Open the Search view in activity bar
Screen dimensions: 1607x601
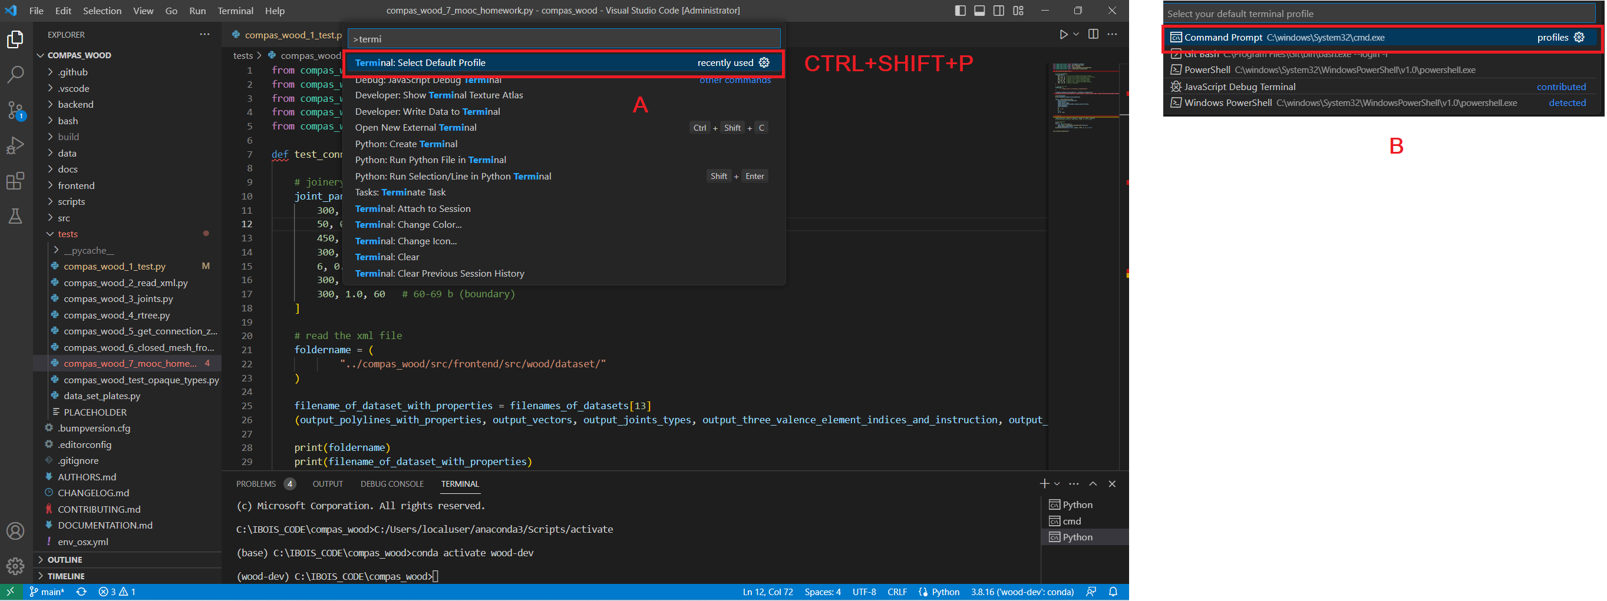click(15, 75)
